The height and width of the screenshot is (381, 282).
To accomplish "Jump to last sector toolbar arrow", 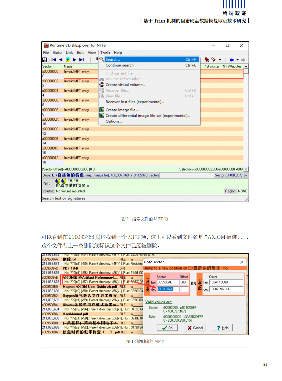I will (x=82, y=60).
